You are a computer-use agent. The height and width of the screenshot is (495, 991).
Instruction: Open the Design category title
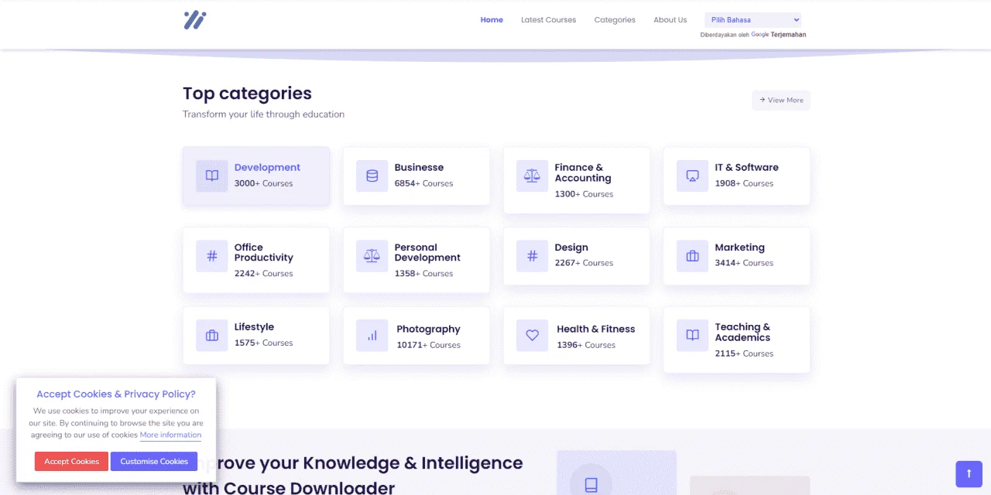[571, 247]
